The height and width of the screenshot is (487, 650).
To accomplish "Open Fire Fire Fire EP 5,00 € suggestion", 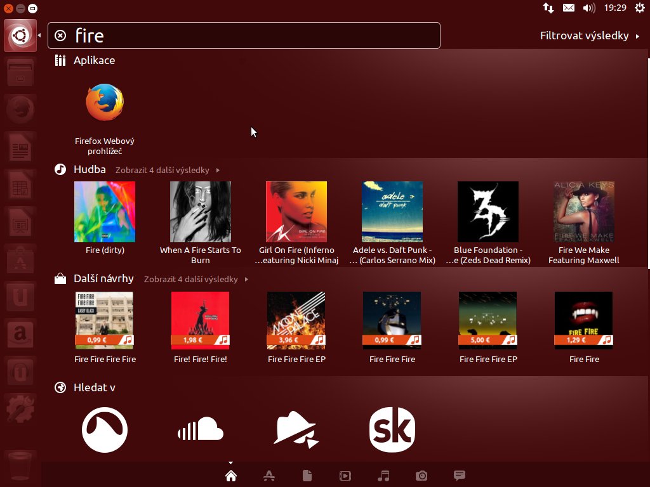I will coord(488,328).
